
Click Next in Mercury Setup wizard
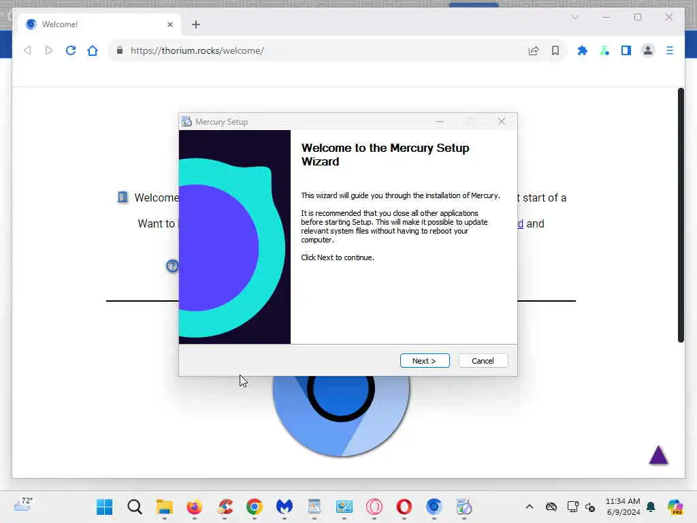tap(425, 361)
